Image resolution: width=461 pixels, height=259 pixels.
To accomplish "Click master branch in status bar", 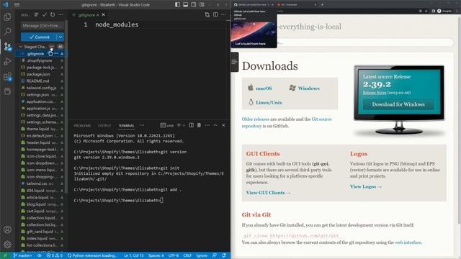I will 23,255.
